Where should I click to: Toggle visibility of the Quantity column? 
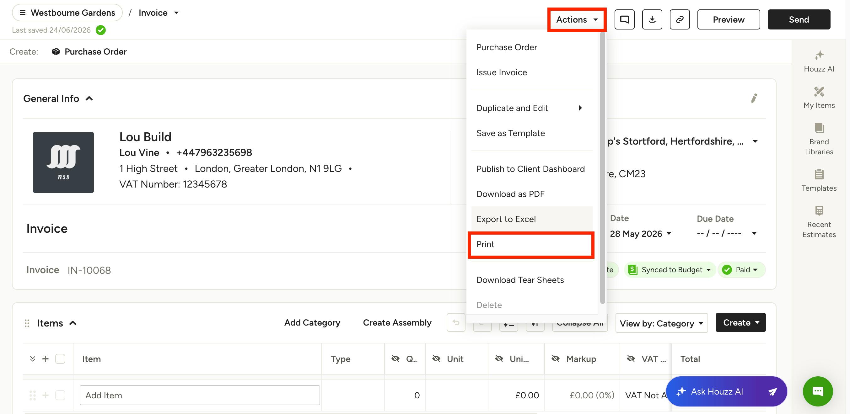pos(395,358)
